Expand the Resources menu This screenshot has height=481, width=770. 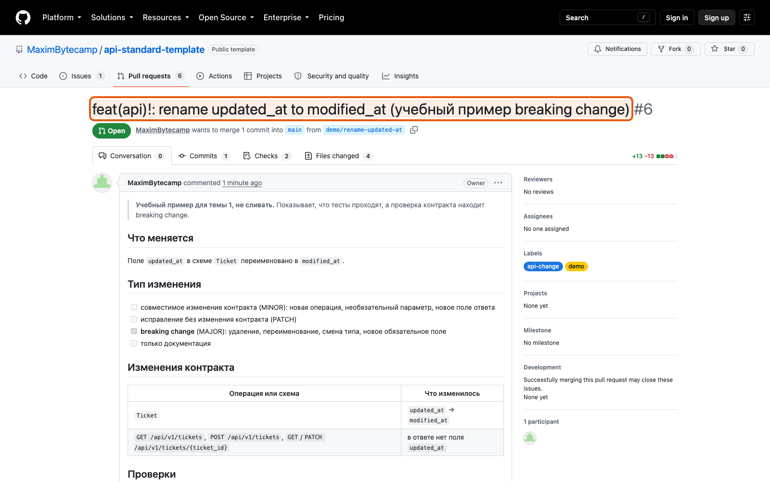[x=166, y=17]
